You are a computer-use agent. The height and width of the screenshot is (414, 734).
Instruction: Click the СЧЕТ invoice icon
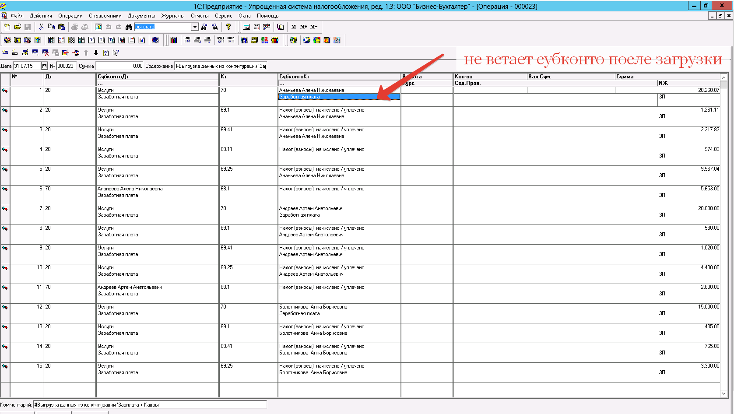coord(221,40)
